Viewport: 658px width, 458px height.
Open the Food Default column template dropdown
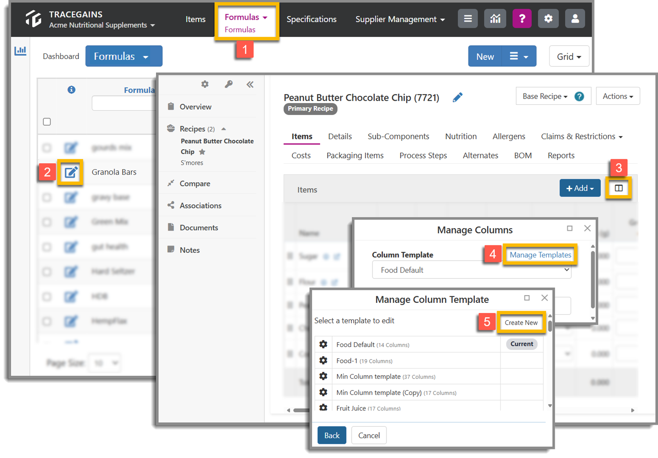(x=471, y=270)
